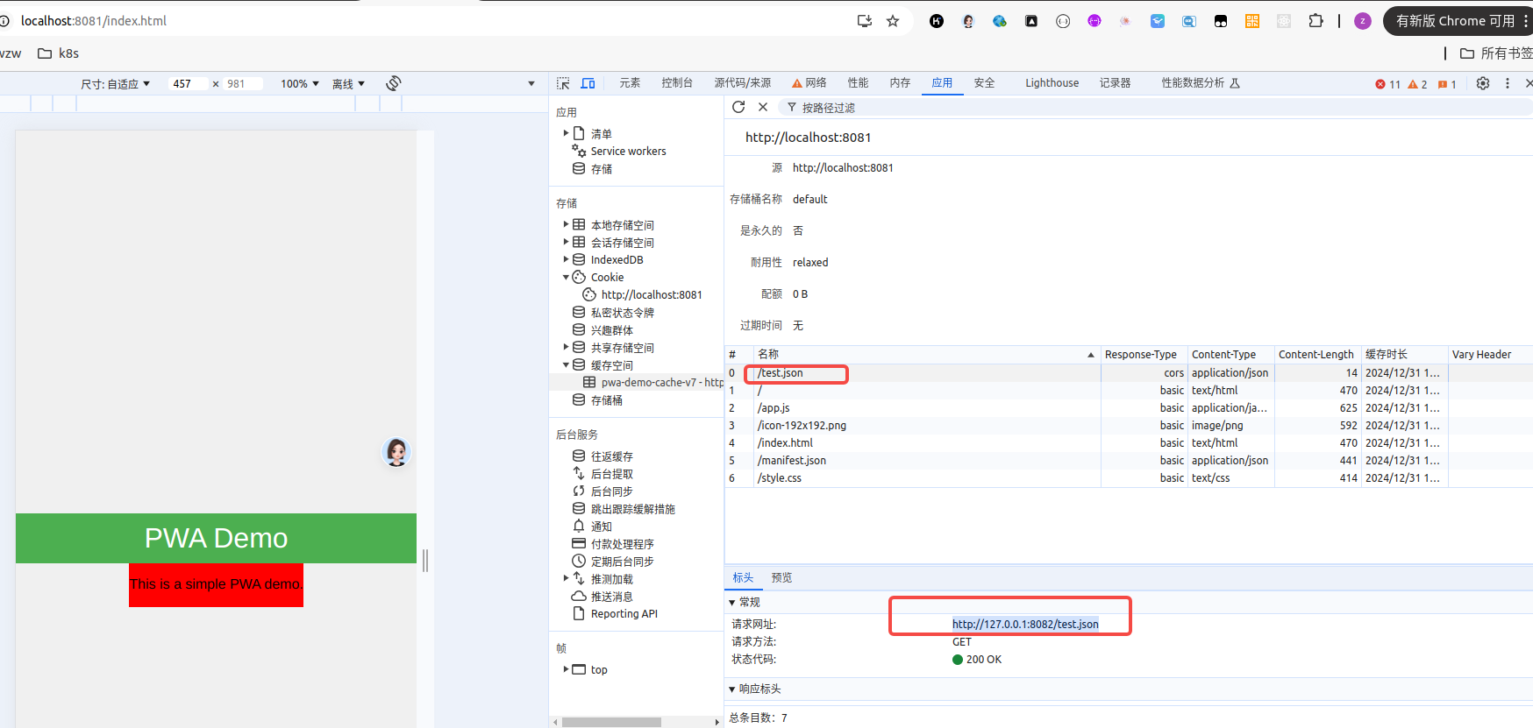Click the inspect element picker icon
The image size is (1533, 728).
(x=563, y=83)
